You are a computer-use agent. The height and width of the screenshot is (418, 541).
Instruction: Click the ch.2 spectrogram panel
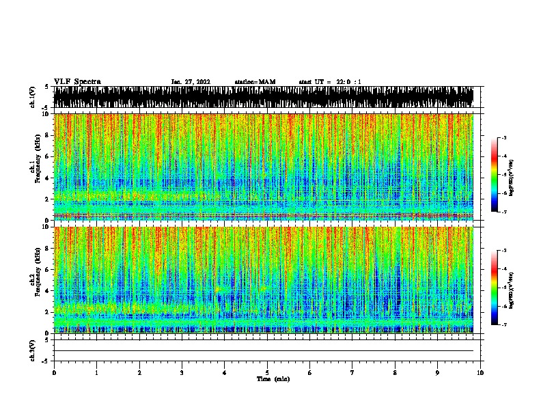coord(264,280)
